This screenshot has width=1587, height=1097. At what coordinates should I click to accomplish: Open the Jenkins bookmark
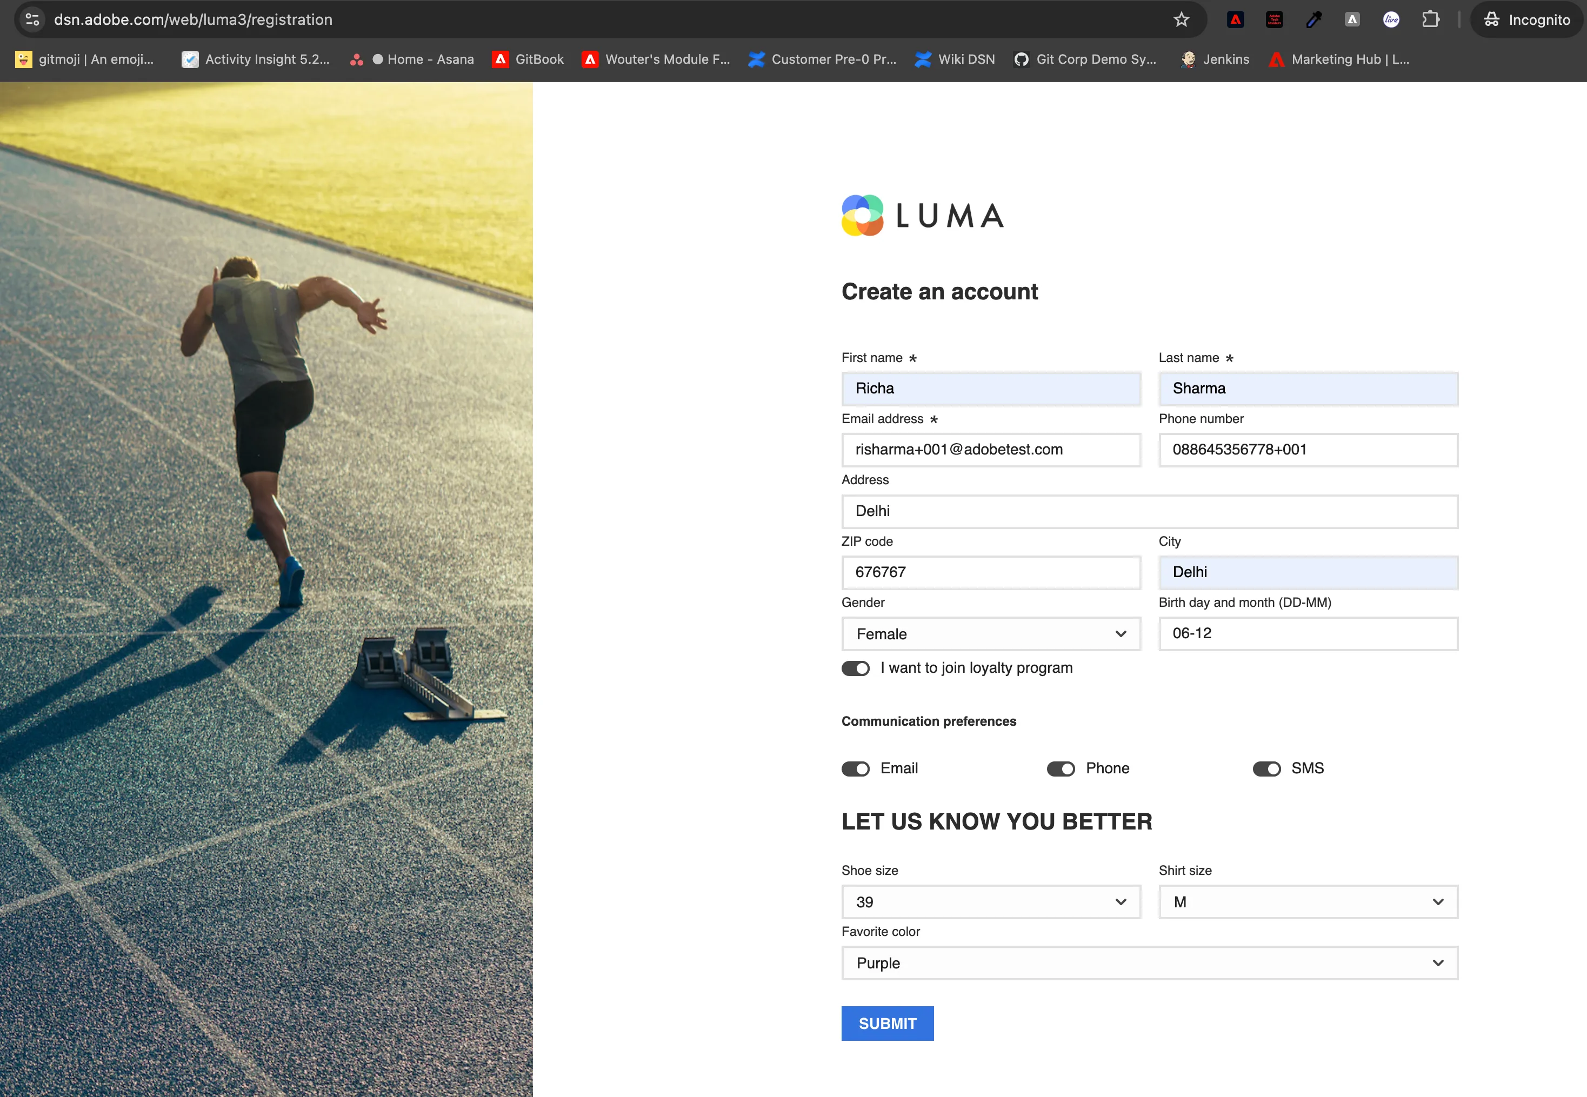pyautogui.click(x=1215, y=59)
